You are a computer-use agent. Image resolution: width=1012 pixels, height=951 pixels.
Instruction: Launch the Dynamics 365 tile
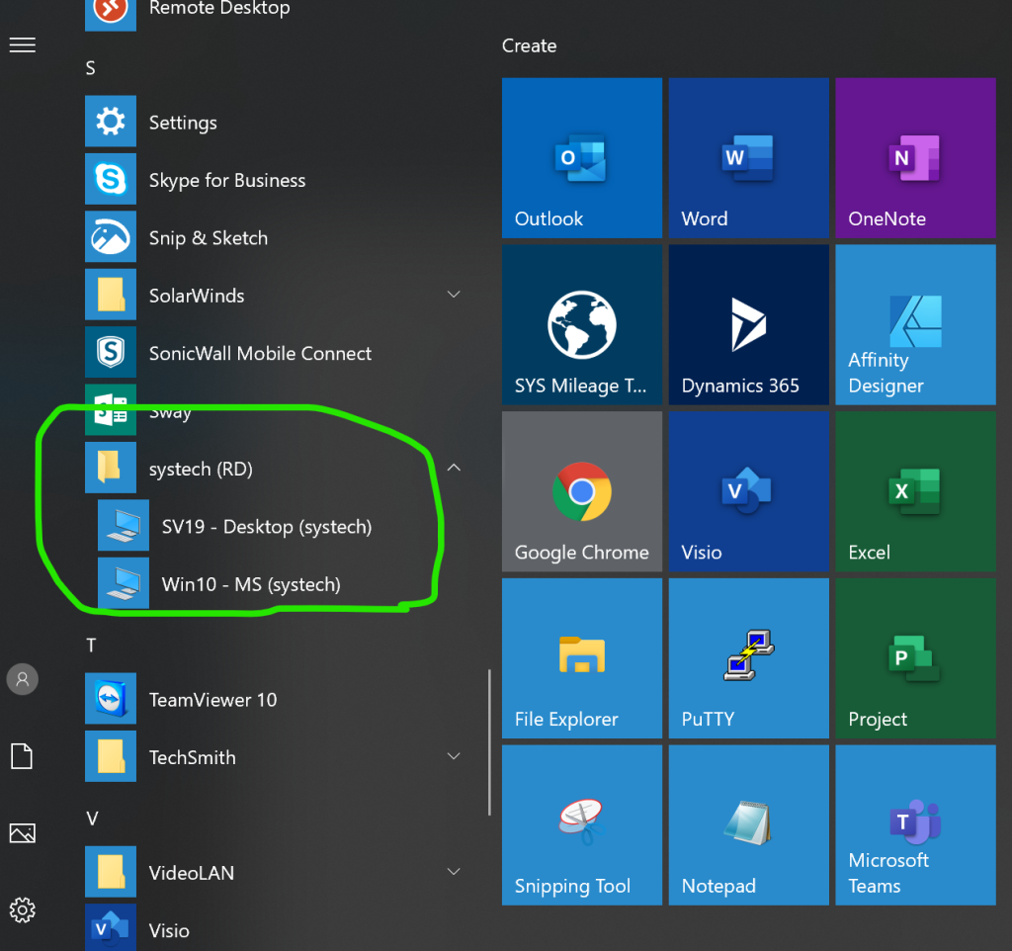tap(749, 325)
